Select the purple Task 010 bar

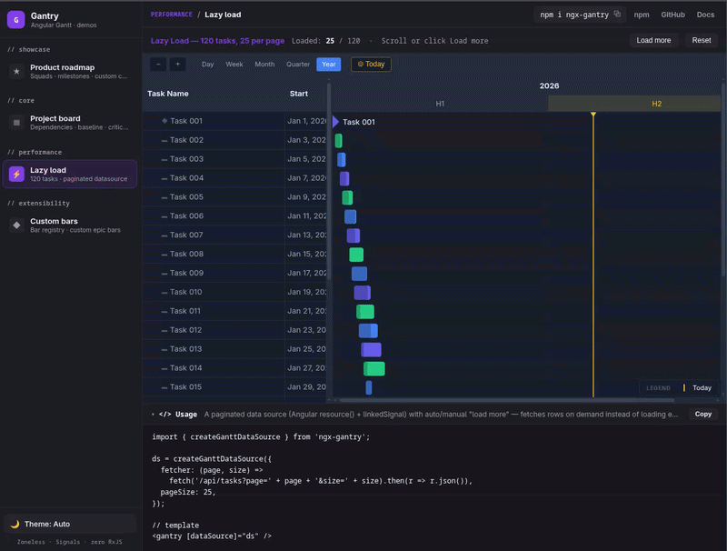tap(362, 293)
